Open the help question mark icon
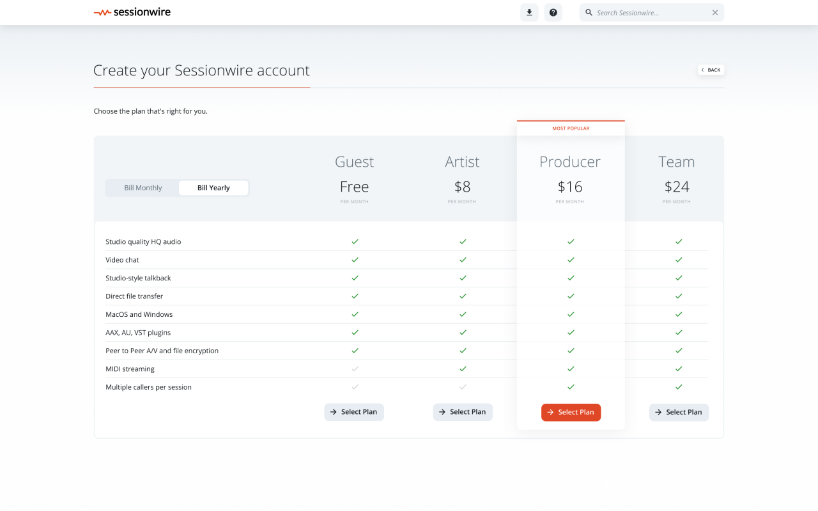 coord(553,13)
